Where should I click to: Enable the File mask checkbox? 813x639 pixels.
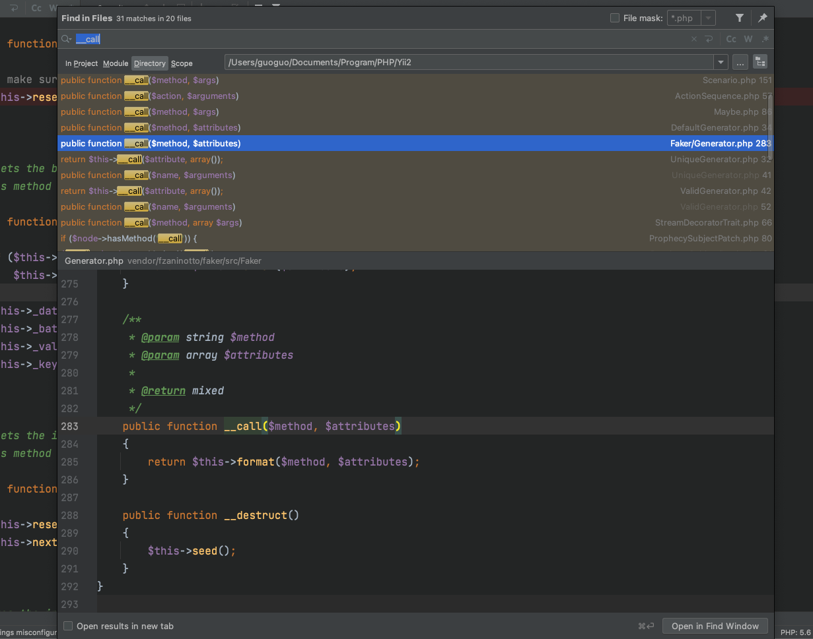pos(615,18)
